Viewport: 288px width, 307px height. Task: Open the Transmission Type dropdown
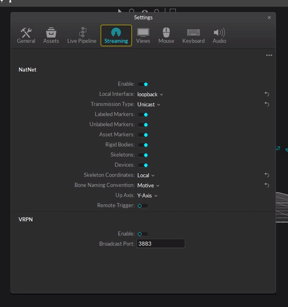149,105
